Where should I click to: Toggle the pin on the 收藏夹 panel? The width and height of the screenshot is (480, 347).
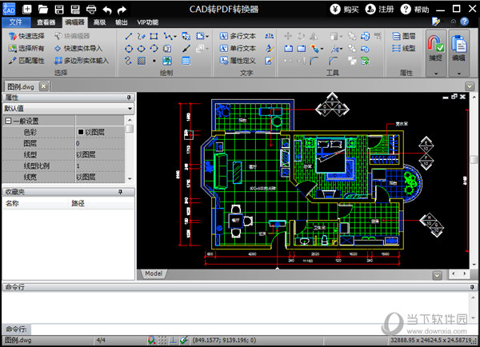point(120,192)
